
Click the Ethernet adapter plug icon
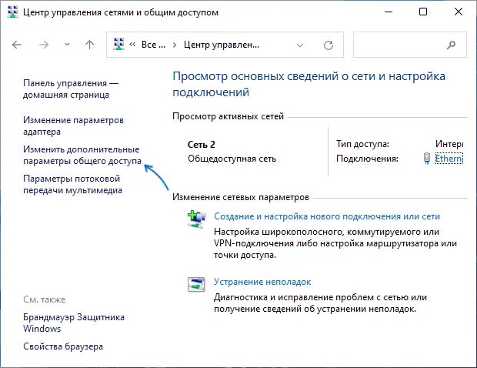(x=427, y=159)
